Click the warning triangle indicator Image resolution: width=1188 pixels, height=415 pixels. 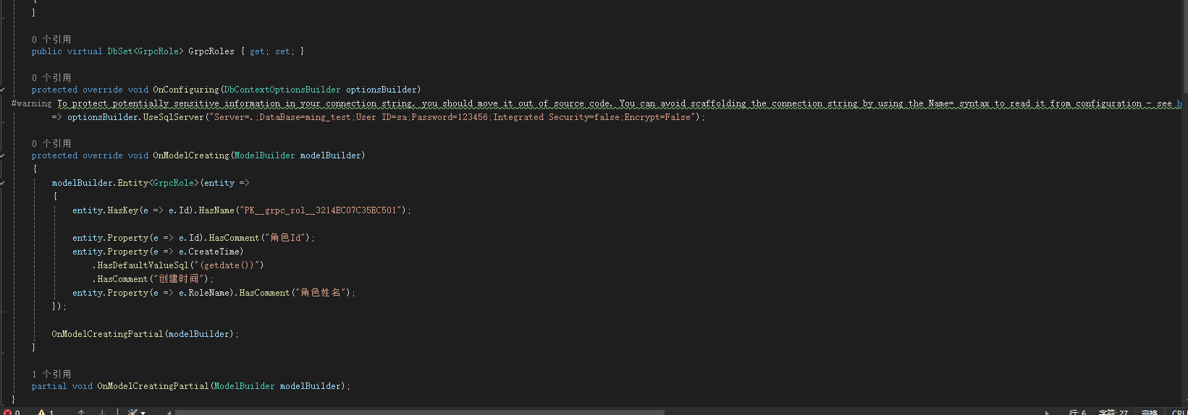[x=42, y=413]
